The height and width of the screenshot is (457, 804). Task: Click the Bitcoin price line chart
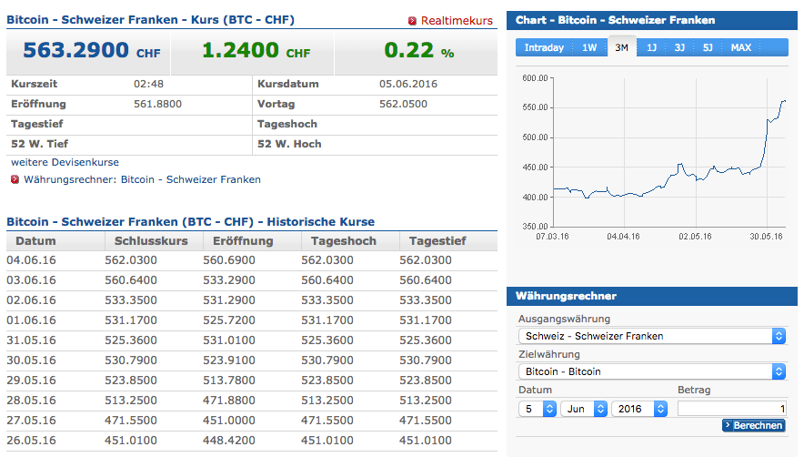(669, 152)
